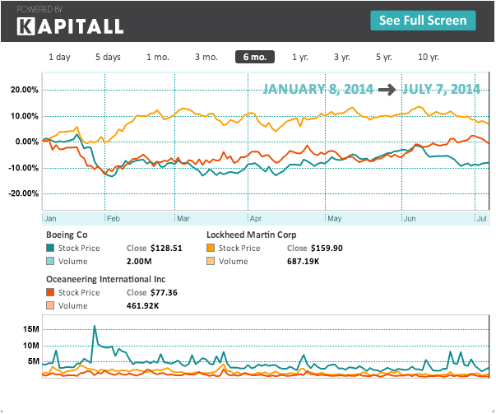496x414 pixels.
Task: Click the Kapitall logo
Action: pos(70,26)
